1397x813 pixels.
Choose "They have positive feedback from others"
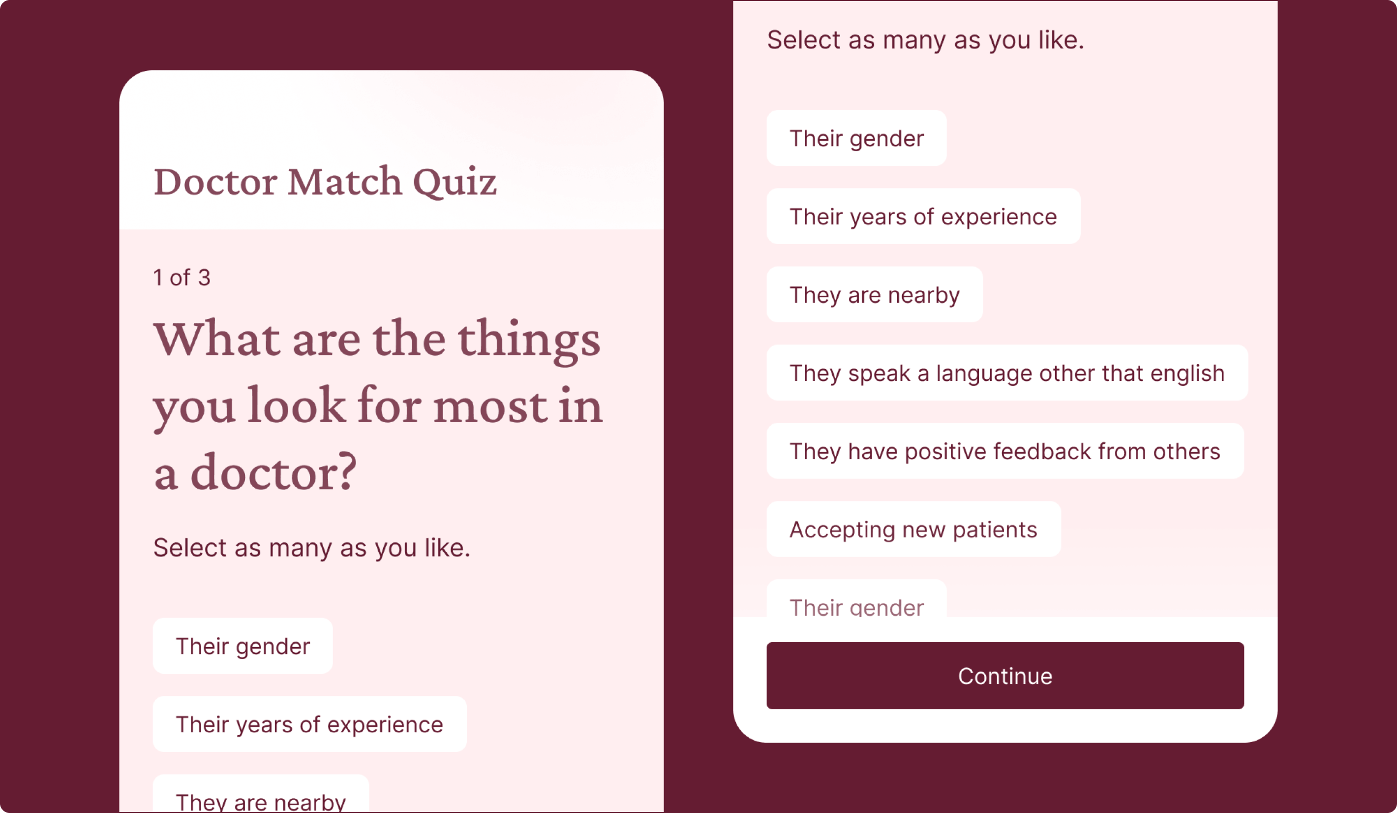click(x=1004, y=451)
